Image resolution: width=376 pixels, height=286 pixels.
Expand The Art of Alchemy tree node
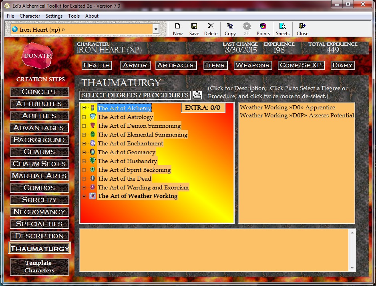point(84,108)
